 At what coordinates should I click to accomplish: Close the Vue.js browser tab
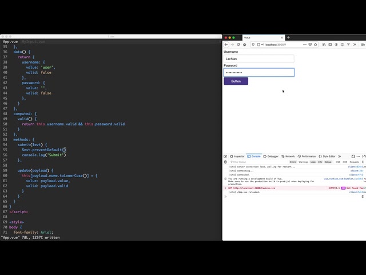pos(282,38)
